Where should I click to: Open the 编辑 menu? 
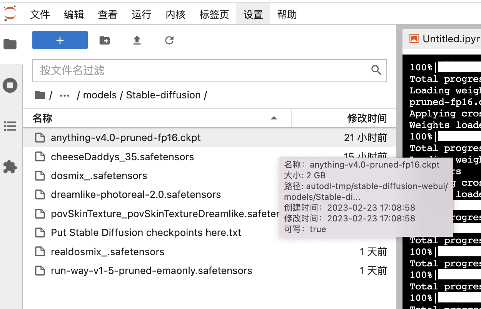[74, 15]
